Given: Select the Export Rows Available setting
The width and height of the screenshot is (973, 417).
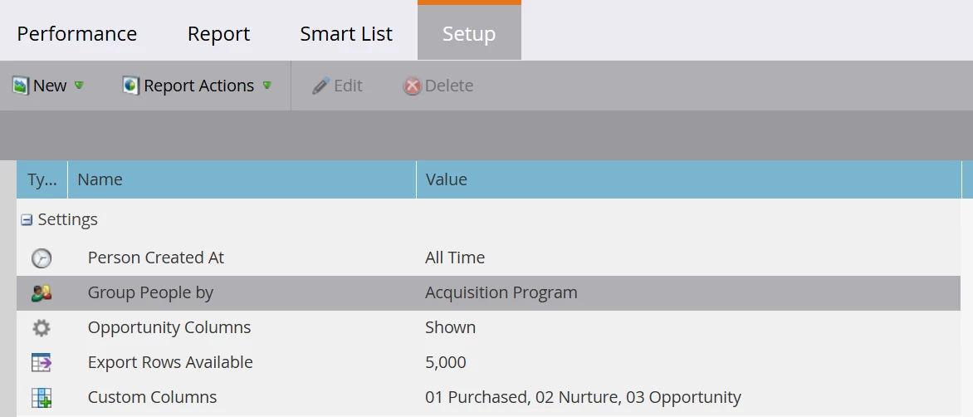Looking at the screenshot, I should pyautogui.click(x=170, y=362).
